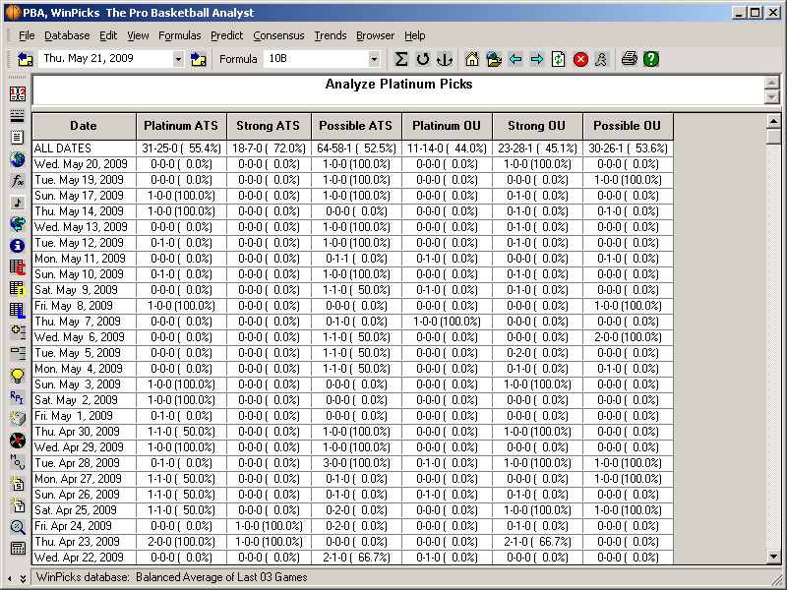
Task: Expand sidebar overflow double chevron
Action: (x=23, y=578)
